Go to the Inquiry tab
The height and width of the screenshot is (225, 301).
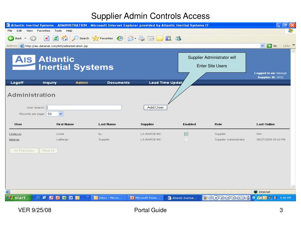[49, 83]
